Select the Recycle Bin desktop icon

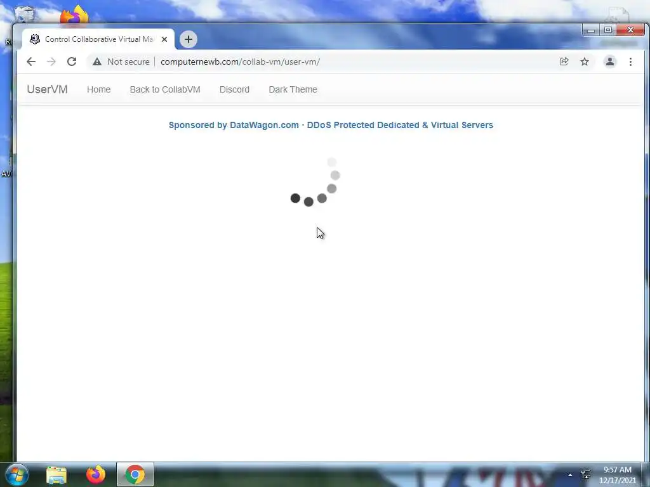[x=24, y=14]
